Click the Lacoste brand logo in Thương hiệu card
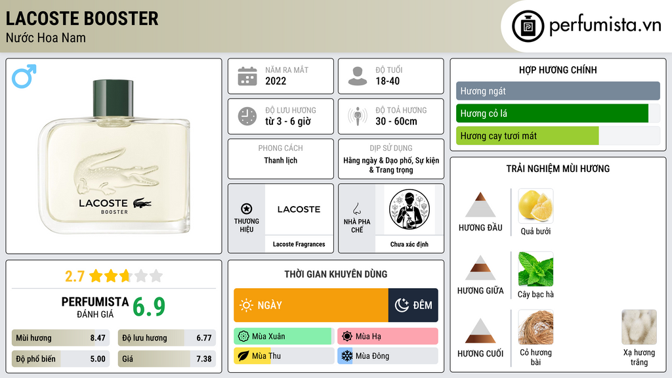This screenshot has width=672, height=378. pyautogui.click(x=299, y=209)
